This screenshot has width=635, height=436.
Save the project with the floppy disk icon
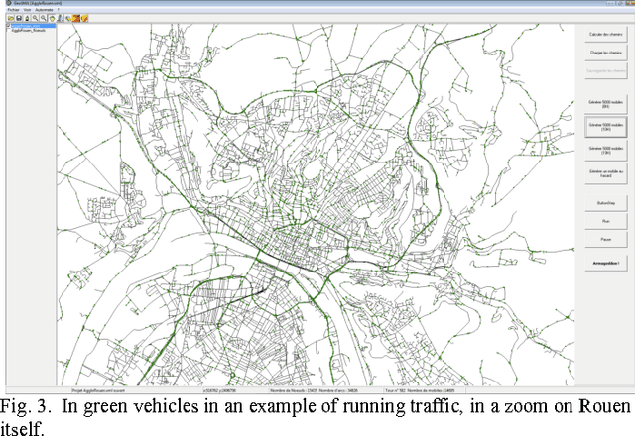pos(19,18)
